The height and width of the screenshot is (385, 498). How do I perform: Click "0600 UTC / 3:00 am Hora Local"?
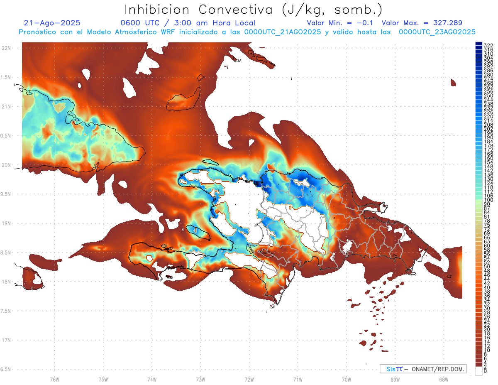pos(188,23)
